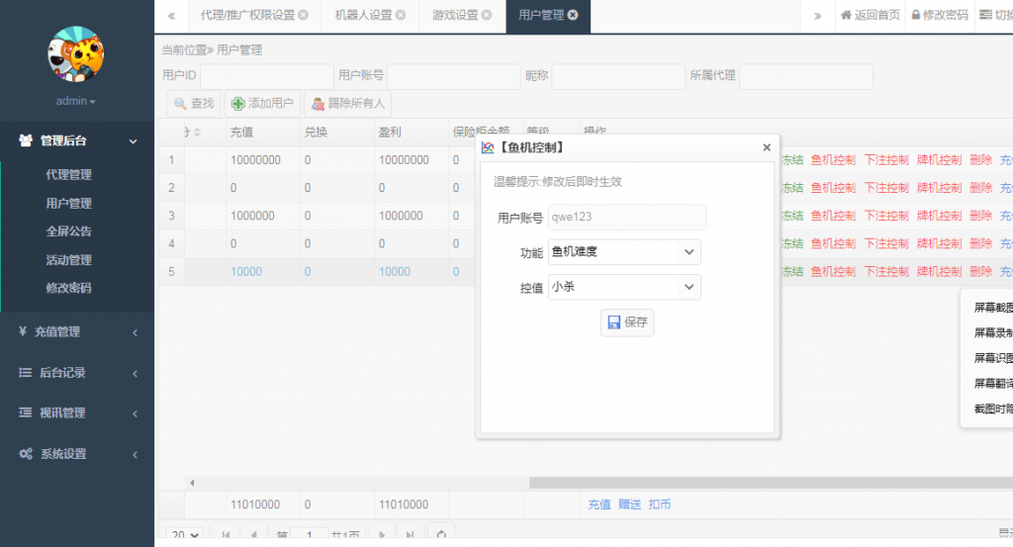The height and width of the screenshot is (547, 1013).
Task: Expand the 系统设置 sidebar section
Action: pyautogui.click(x=77, y=454)
